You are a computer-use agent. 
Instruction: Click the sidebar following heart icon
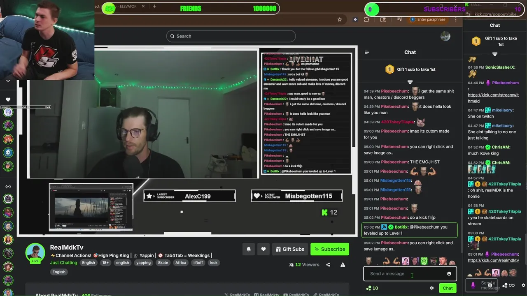coord(8,99)
